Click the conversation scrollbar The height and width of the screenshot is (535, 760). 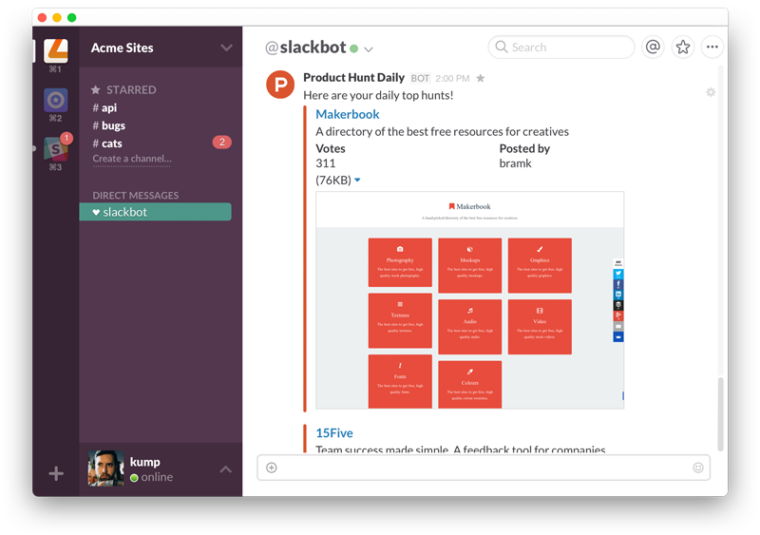click(x=721, y=413)
